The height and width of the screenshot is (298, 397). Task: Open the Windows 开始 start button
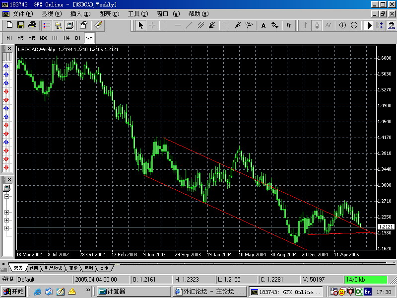coord(13,292)
